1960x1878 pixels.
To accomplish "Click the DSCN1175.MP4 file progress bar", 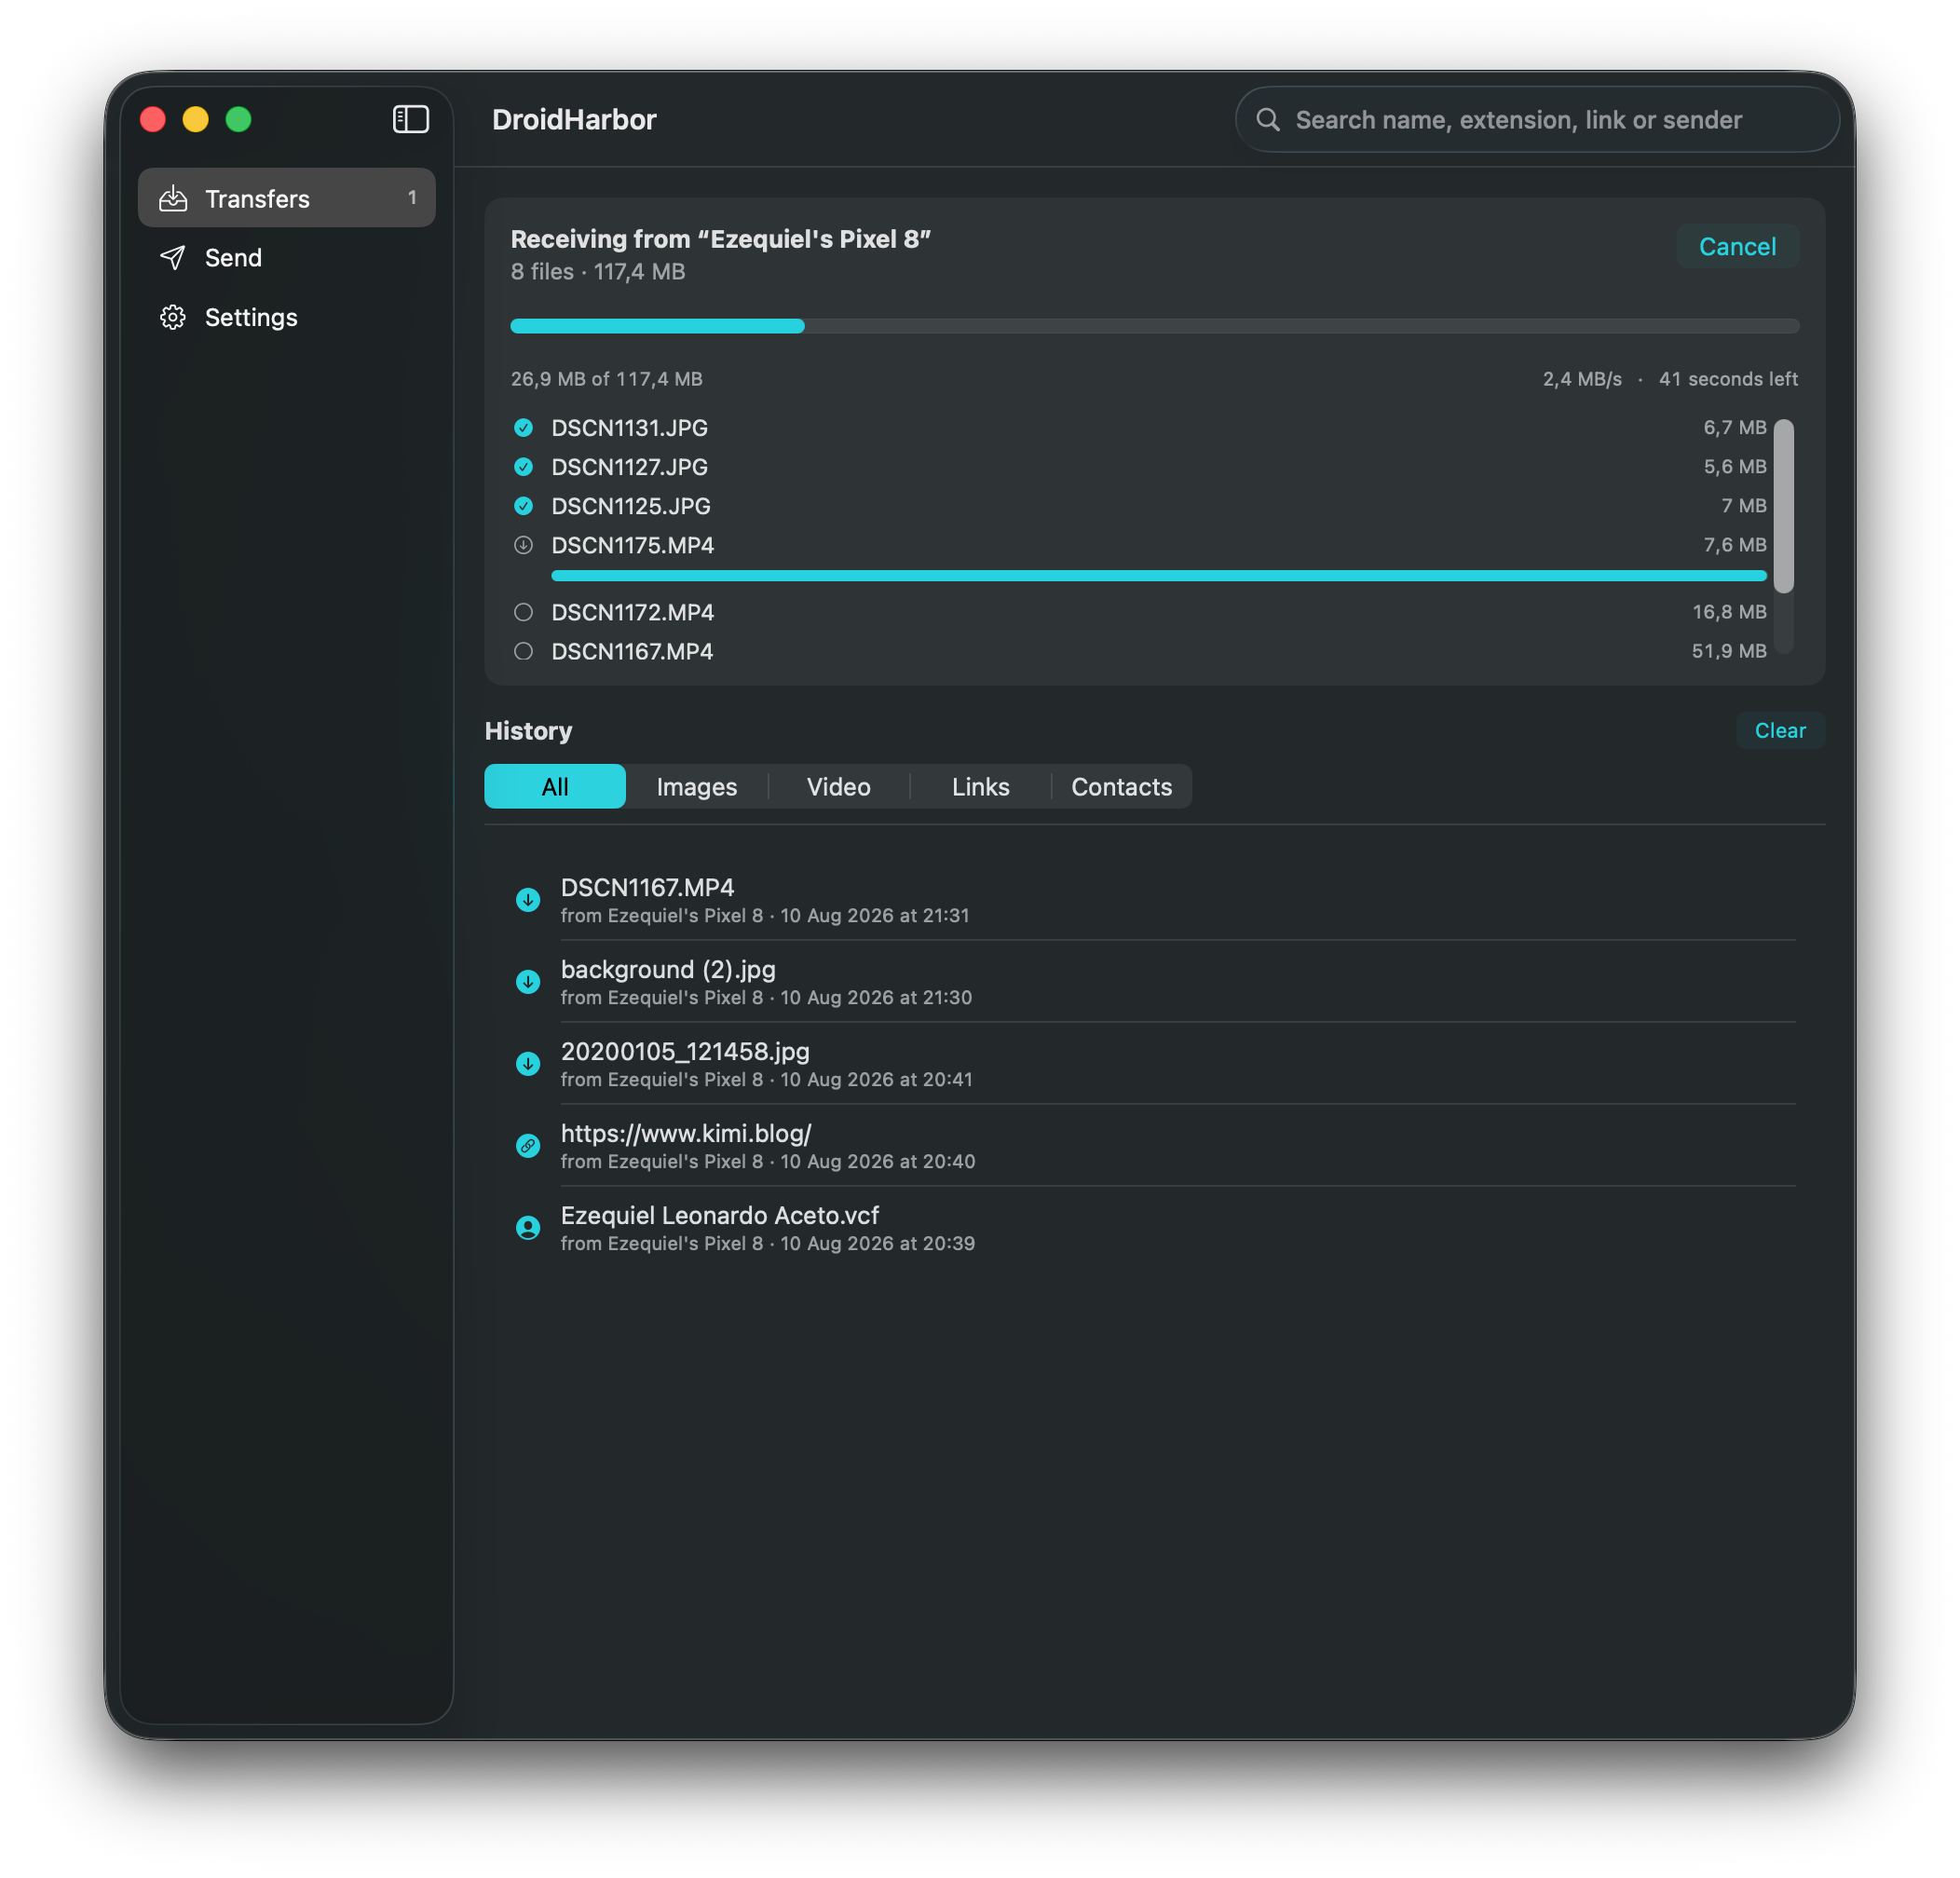I will click(1159, 576).
